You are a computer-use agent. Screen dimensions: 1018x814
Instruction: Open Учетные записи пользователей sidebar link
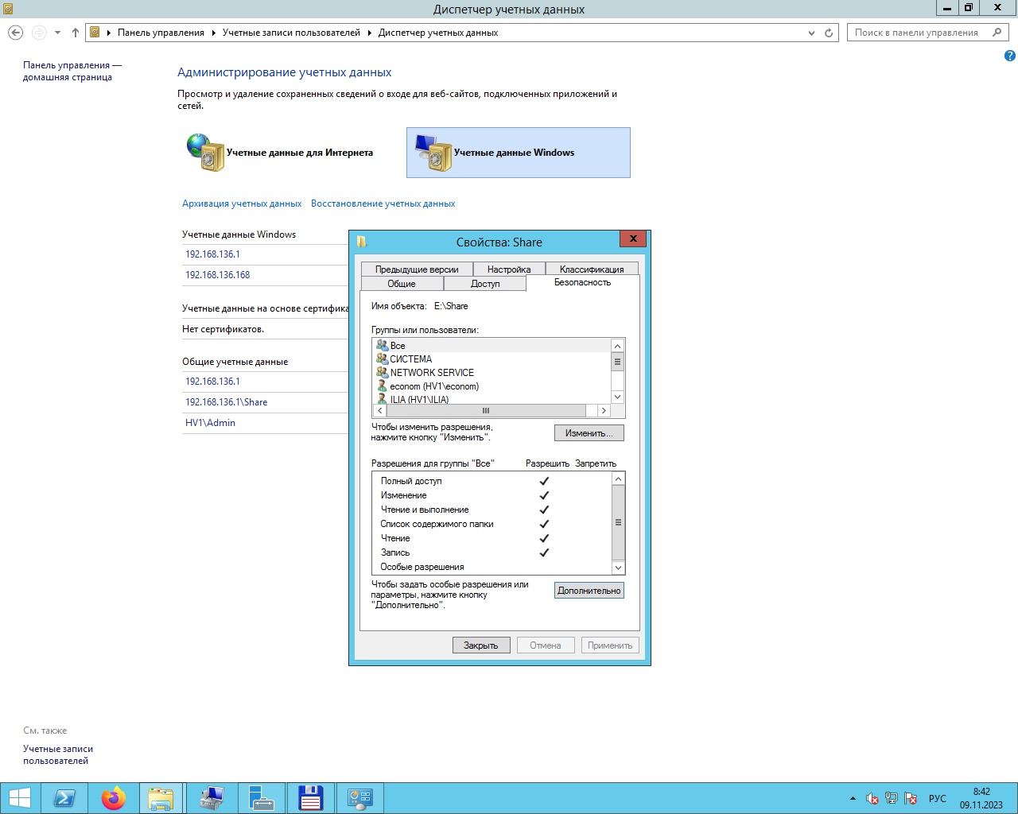click(58, 754)
